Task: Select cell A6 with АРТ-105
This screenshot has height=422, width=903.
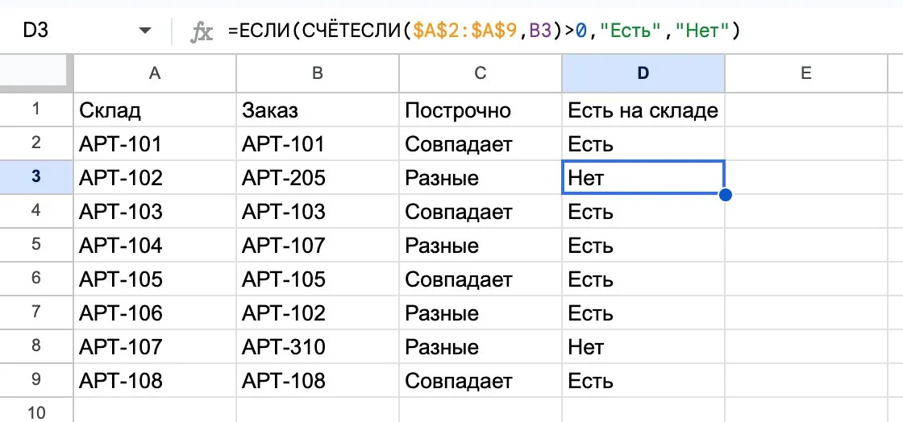Action: pyautogui.click(x=154, y=279)
